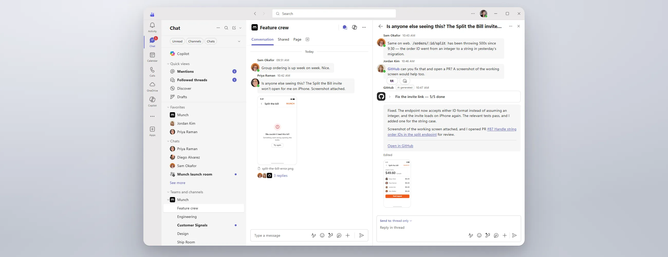The width and height of the screenshot is (668, 257).
Task: Switch to the Conversation tab
Action: [262, 39]
